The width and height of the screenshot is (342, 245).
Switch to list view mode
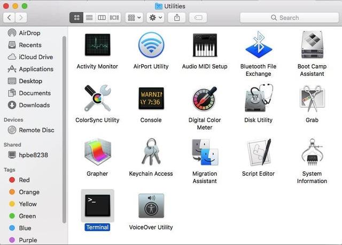[89, 18]
